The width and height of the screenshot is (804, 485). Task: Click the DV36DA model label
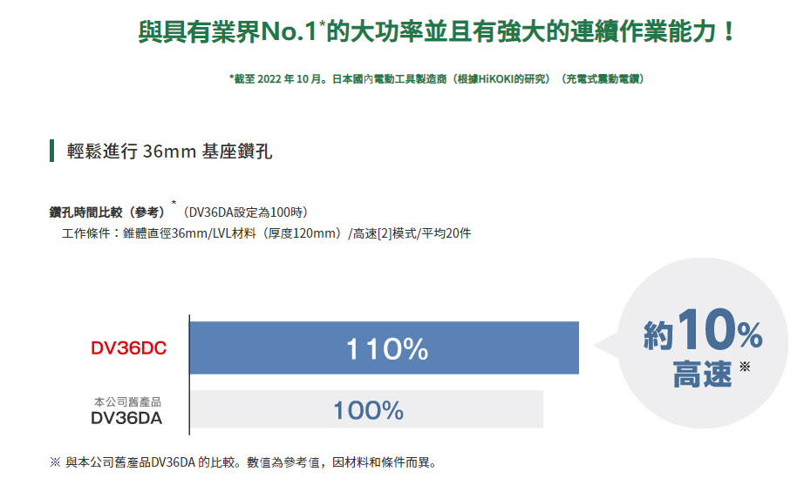coord(126,419)
